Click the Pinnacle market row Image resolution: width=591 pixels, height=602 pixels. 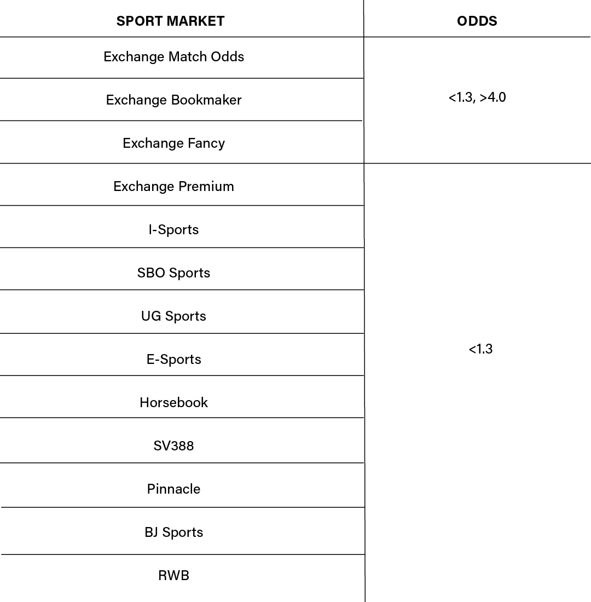173,489
